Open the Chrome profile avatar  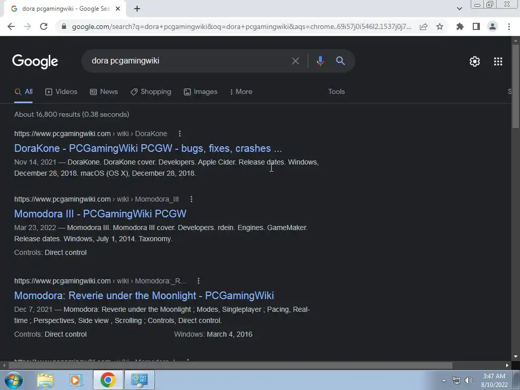(x=493, y=26)
